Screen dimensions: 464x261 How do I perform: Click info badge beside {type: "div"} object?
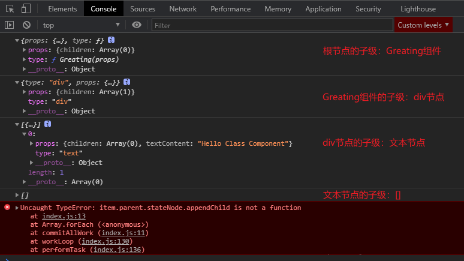tap(127, 82)
